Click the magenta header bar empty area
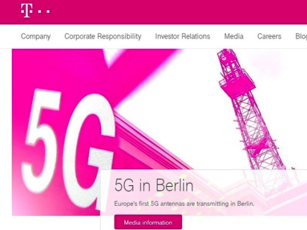The width and height of the screenshot is (307, 230). [x=176, y=12]
